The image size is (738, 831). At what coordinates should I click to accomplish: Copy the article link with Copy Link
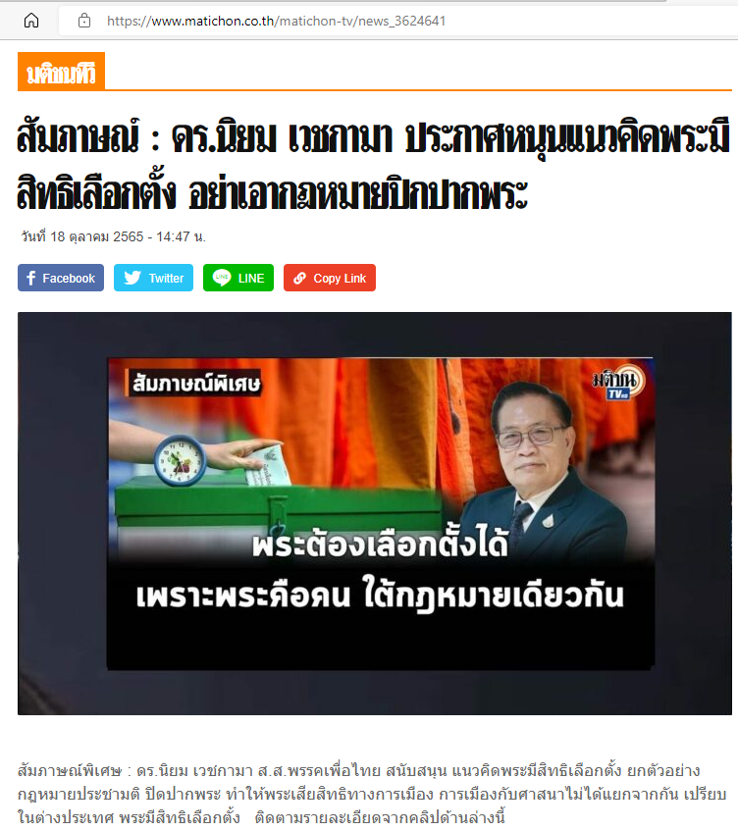[329, 278]
